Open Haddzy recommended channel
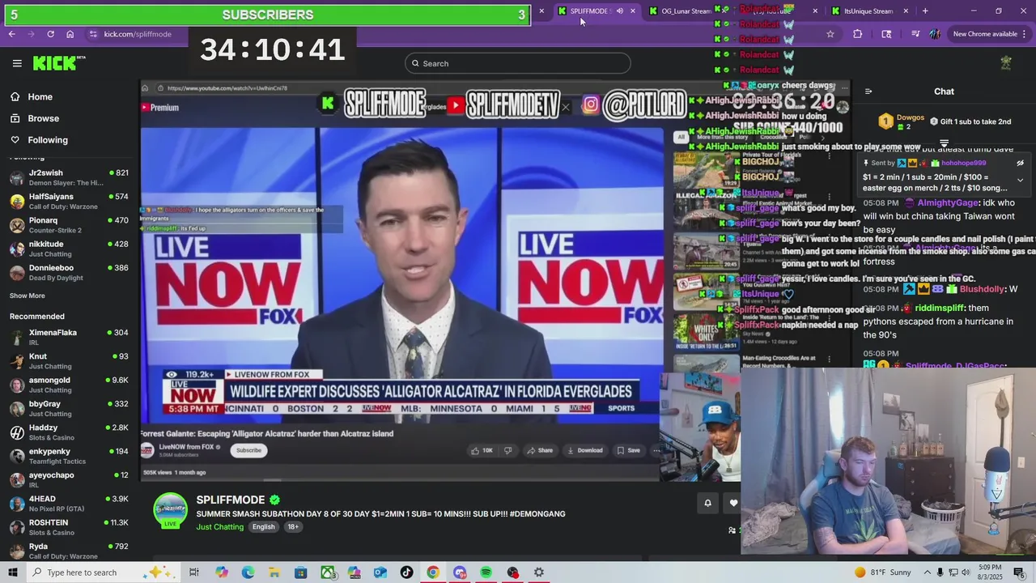Screen dimensions: 1036x583 click(x=69, y=432)
